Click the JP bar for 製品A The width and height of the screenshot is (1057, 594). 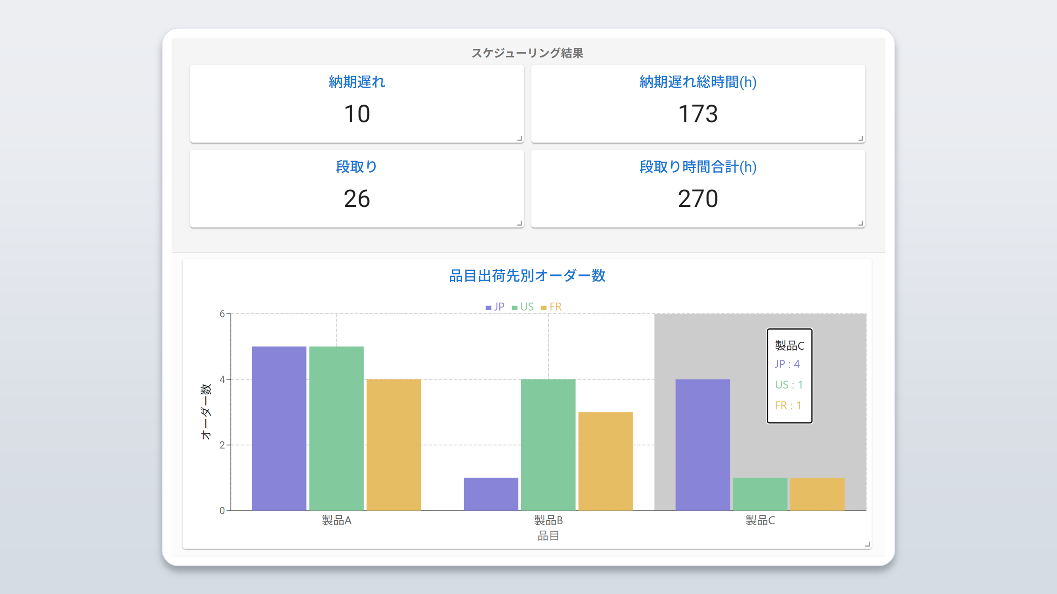pos(279,428)
